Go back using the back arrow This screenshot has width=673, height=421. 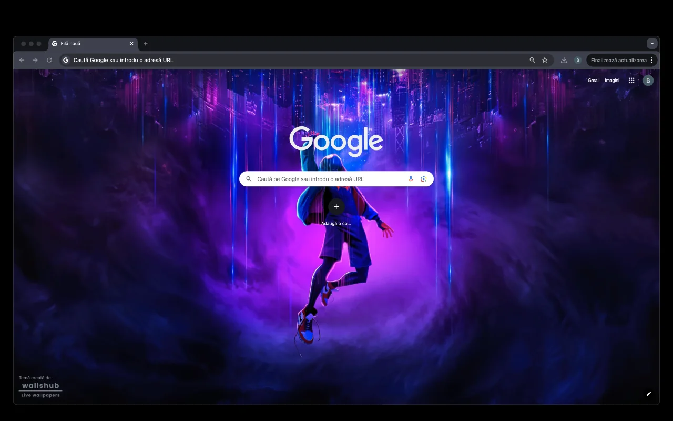click(22, 60)
